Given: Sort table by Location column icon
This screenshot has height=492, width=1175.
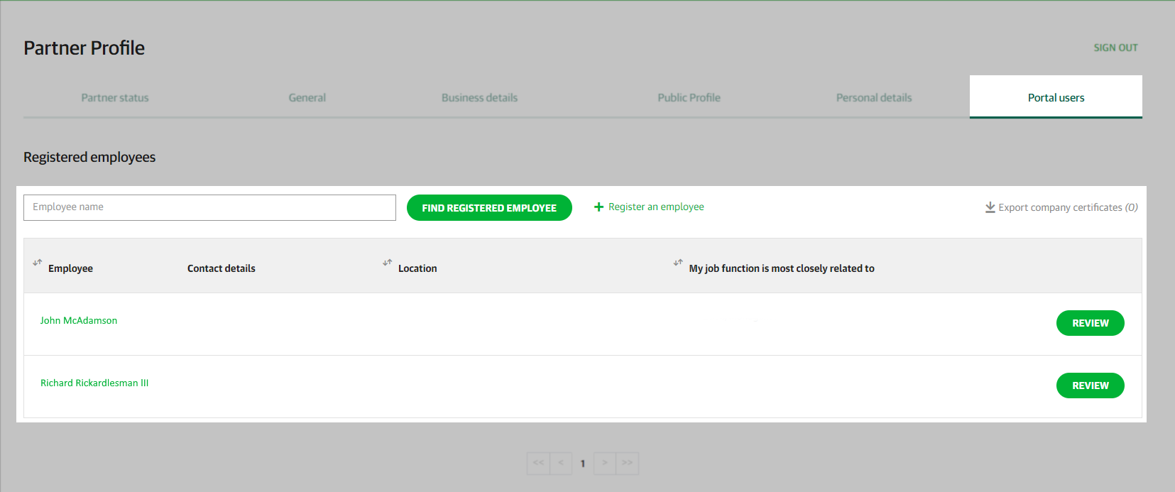Looking at the screenshot, I should (x=388, y=263).
